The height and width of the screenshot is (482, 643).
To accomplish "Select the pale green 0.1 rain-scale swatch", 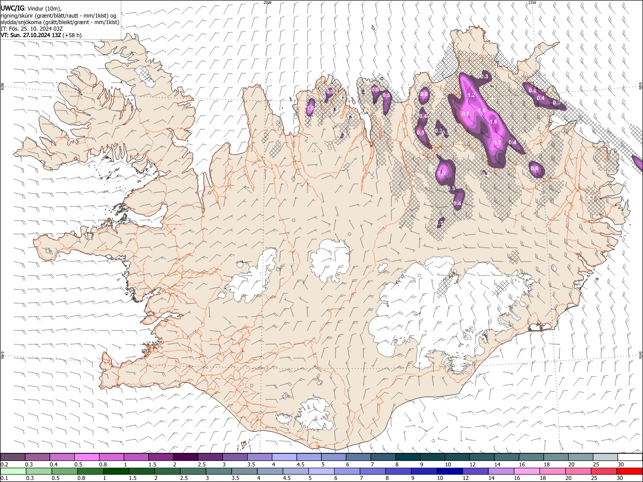I will [x=13, y=471].
